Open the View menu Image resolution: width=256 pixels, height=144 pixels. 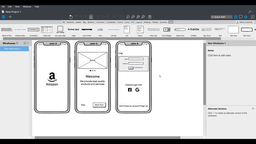pyautogui.click(x=17, y=7)
